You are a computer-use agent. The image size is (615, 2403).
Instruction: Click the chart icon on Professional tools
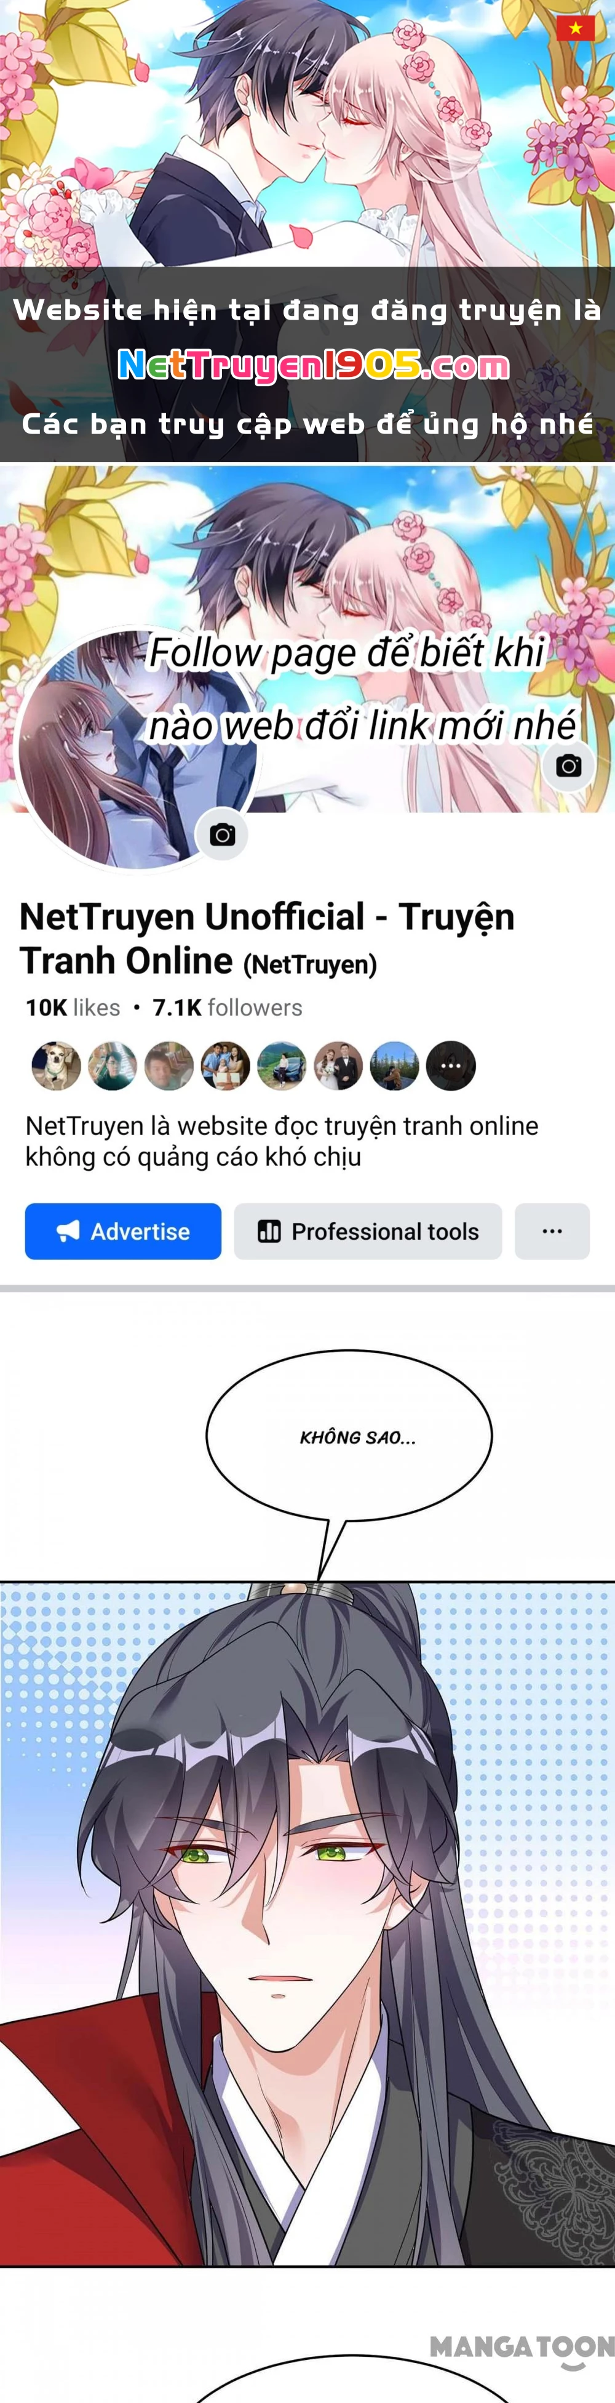coord(269,1231)
